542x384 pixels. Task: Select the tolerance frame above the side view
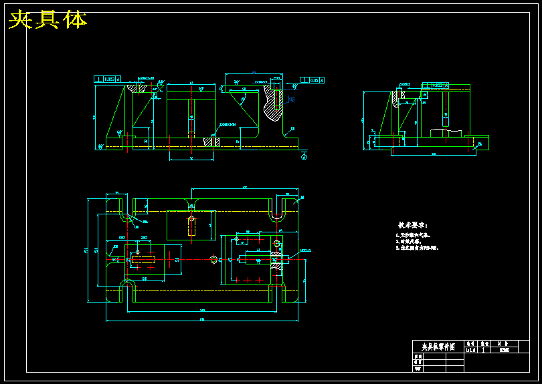(x=435, y=85)
